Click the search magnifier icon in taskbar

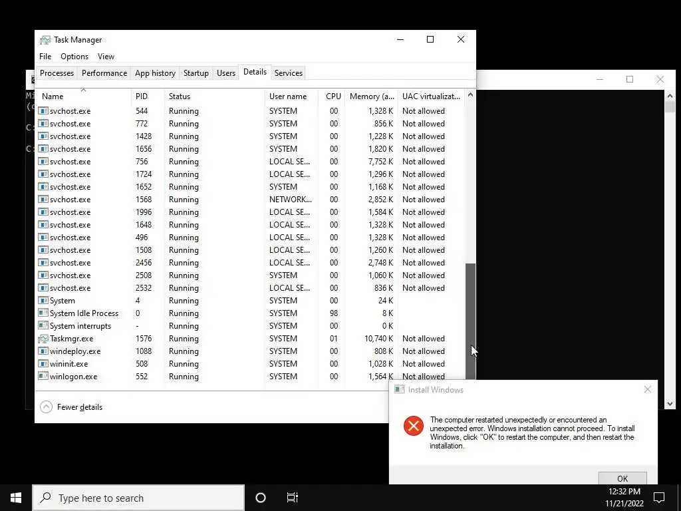tap(46, 498)
